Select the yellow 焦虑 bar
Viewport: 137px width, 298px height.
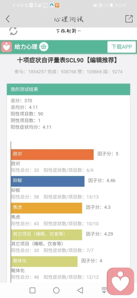point(47,208)
